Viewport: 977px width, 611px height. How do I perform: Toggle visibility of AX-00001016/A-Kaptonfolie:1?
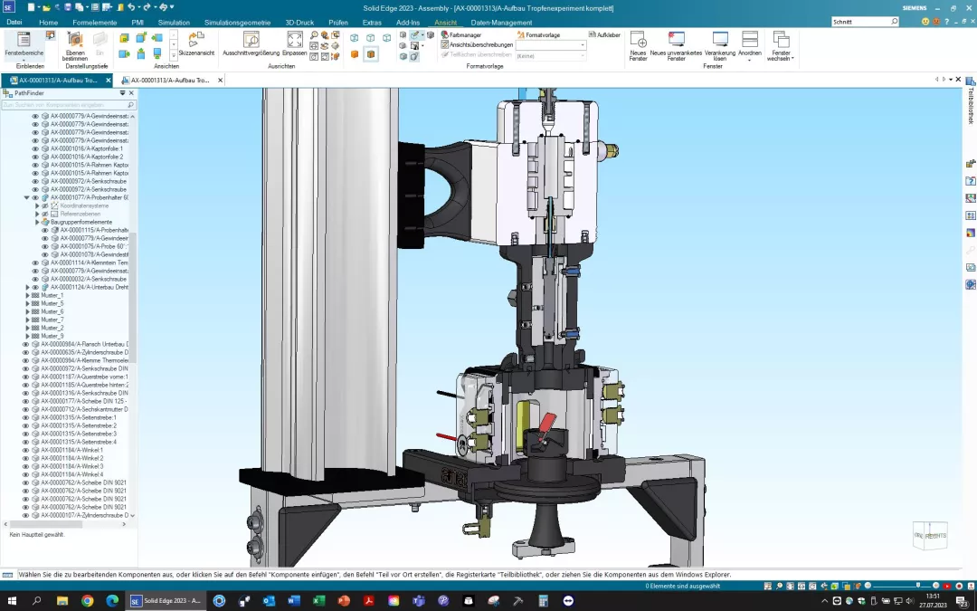(x=35, y=148)
